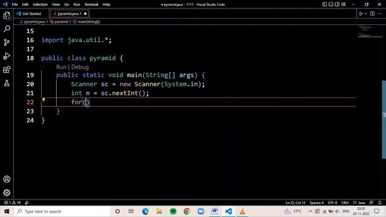Click the Debug CodeLens link above main
The image size is (386, 217).
coord(80,67)
